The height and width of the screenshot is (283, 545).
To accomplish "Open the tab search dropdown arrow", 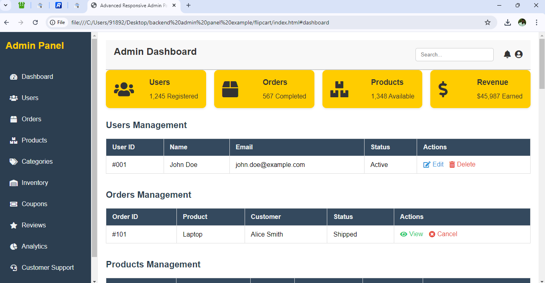I will click(x=6, y=5).
